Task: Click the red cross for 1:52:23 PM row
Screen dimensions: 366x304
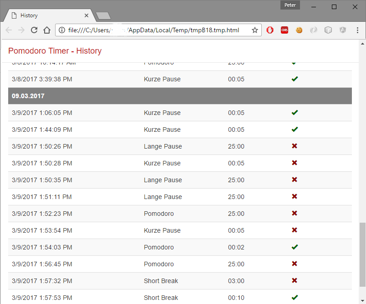Action: [x=295, y=213]
